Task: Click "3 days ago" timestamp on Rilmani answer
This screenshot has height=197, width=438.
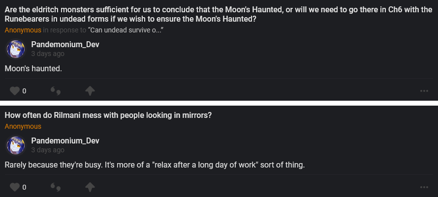Action: [x=48, y=150]
